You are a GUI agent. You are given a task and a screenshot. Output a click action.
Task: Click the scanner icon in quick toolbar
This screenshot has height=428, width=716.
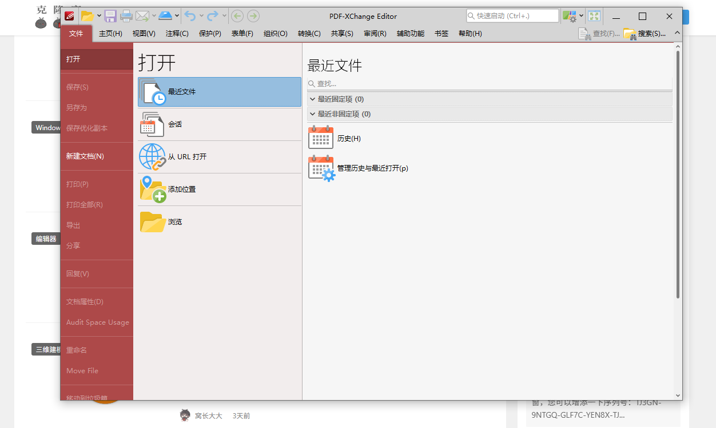(x=165, y=16)
